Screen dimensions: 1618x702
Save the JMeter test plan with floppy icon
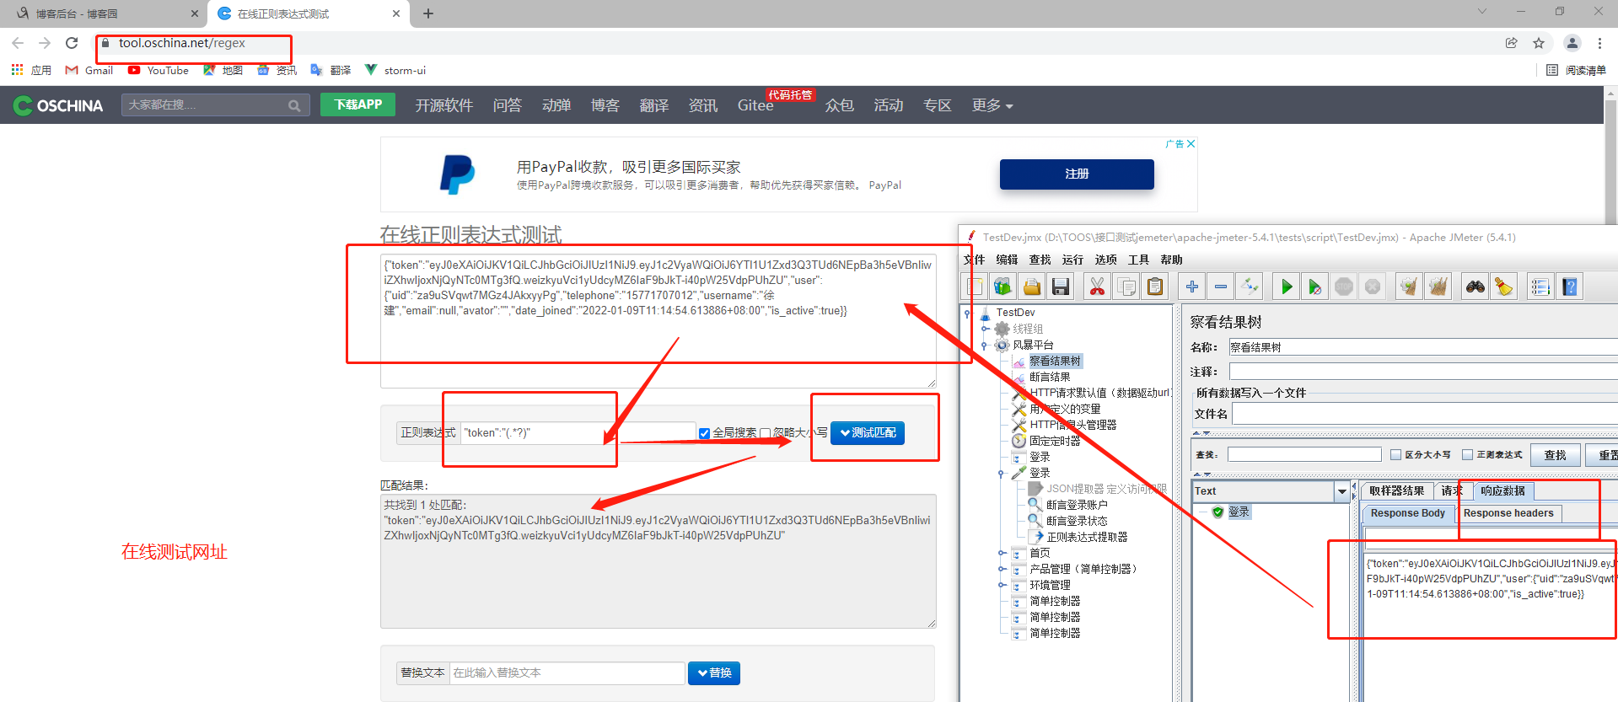pos(1060,287)
